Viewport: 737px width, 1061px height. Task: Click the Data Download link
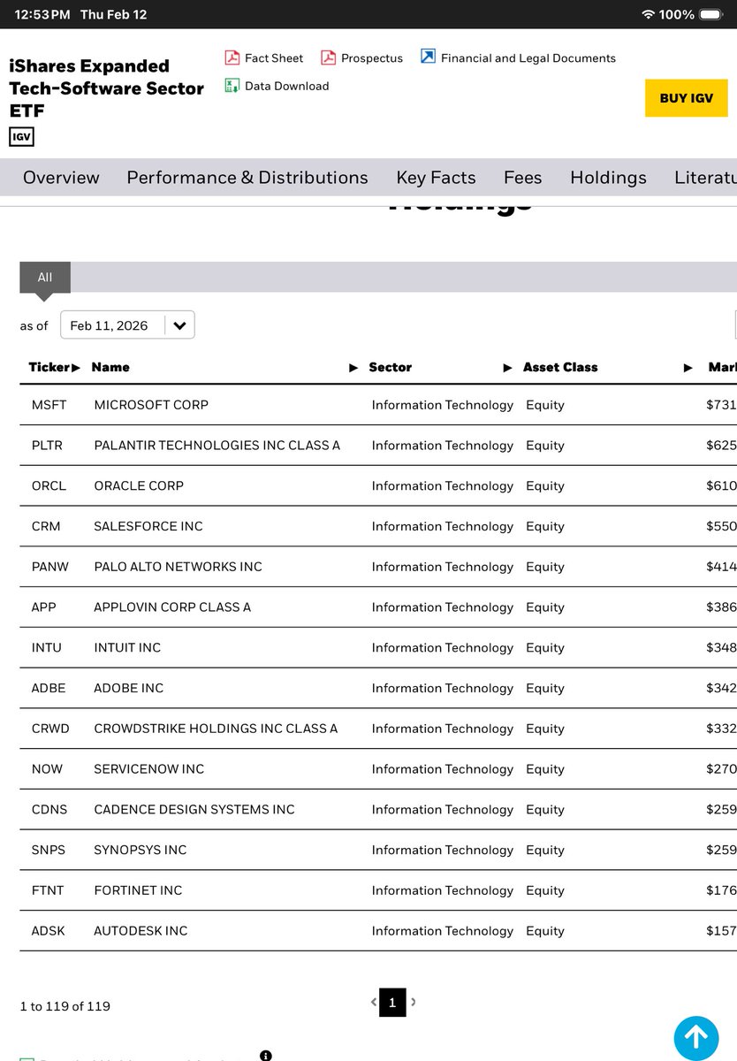pyautogui.click(x=286, y=86)
